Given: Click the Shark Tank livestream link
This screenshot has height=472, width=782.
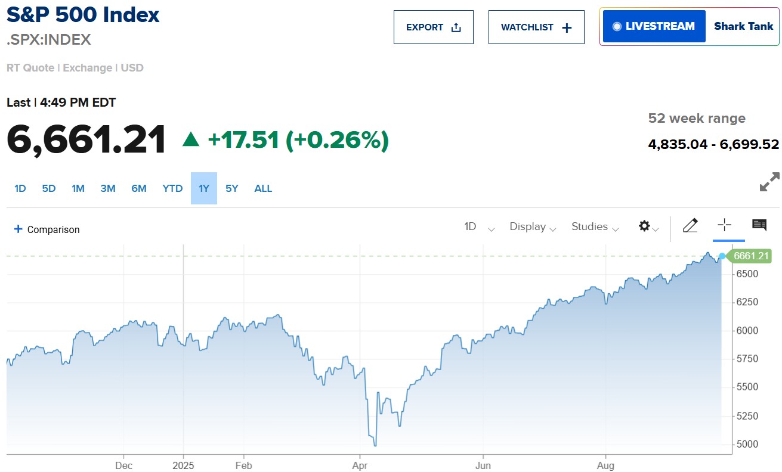Looking at the screenshot, I should point(743,26).
